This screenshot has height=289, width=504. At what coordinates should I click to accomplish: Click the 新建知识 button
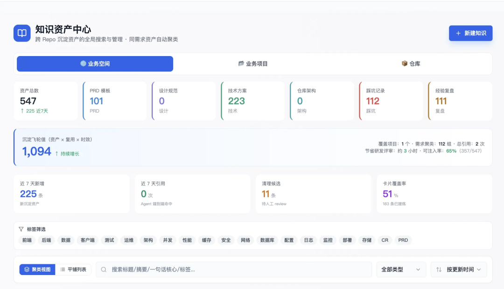click(470, 33)
